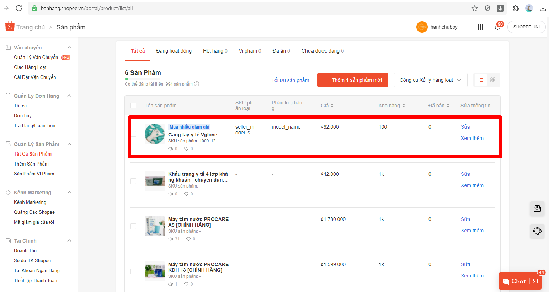The height and width of the screenshot is (292, 549).
Task: Open the PROCARE A9 product thumbnail
Action: [x=155, y=226]
